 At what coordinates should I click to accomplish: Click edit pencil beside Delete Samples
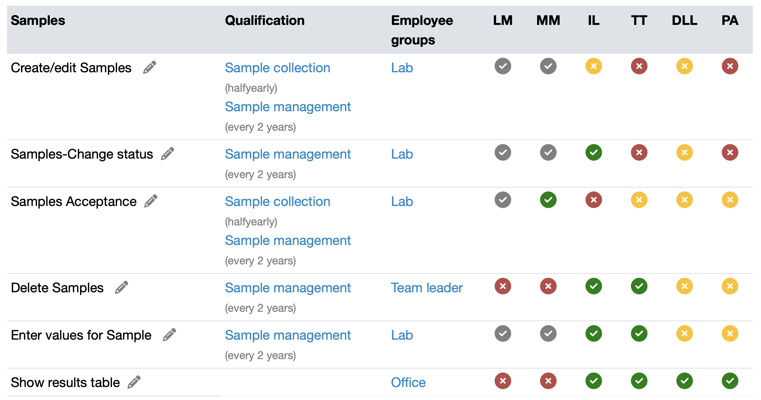pyautogui.click(x=121, y=287)
